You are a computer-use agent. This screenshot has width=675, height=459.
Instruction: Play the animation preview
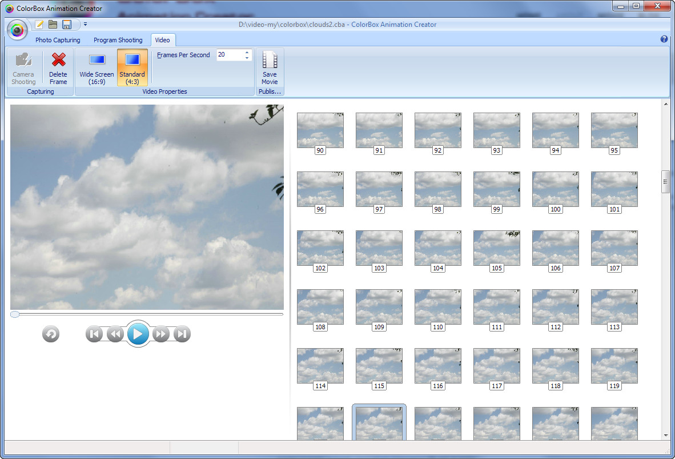pos(138,334)
